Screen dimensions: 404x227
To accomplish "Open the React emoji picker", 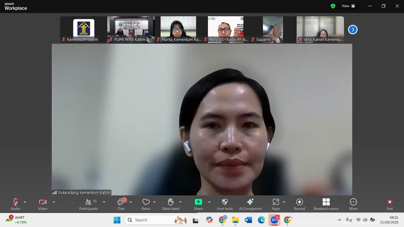I will pyautogui.click(x=146, y=204).
